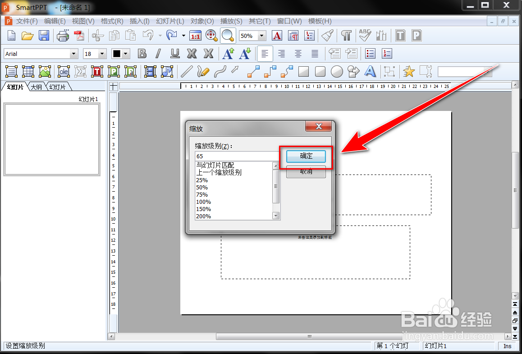The height and width of the screenshot is (354, 522).
Task: Select the 幻灯片1 thumbnail in panel
Action: pyautogui.click(x=51, y=139)
